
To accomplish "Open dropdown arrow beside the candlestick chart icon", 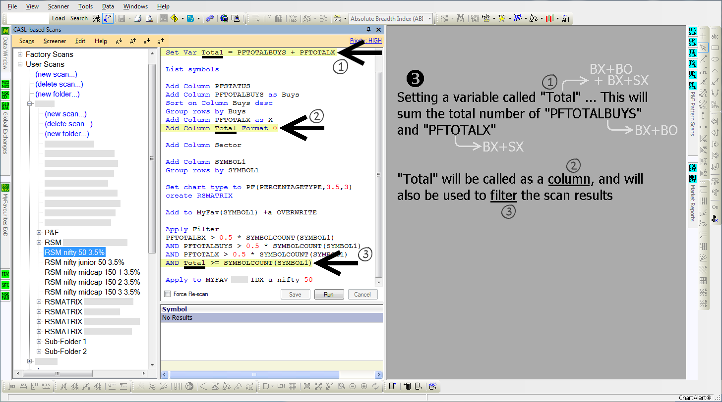I will pyautogui.click(x=494, y=18).
